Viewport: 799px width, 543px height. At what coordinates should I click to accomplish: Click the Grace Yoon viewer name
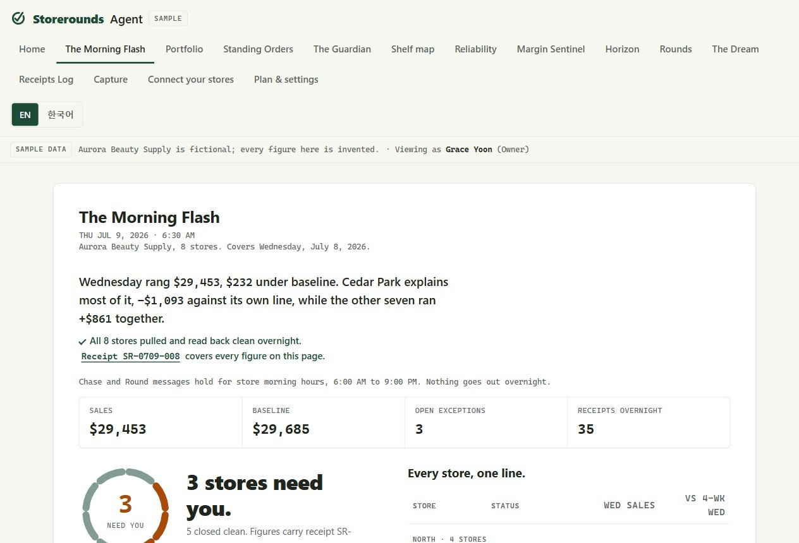pyautogui.click(x=469, y=150)
